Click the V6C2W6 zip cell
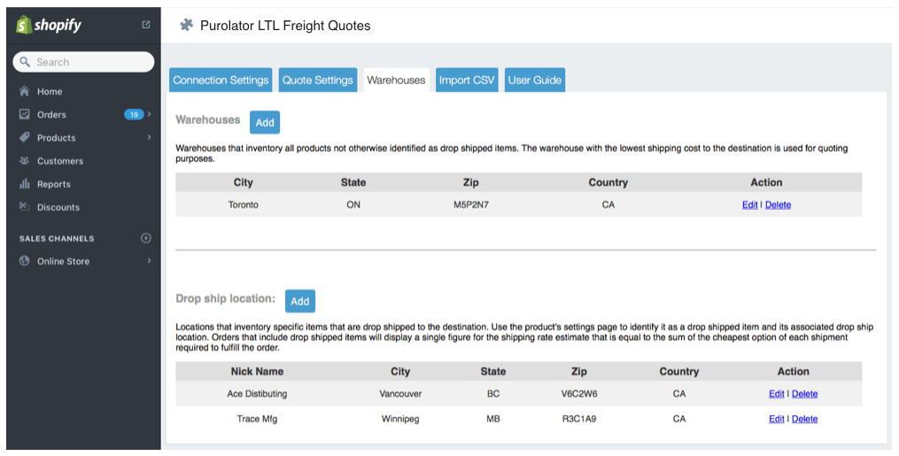Screen dimensions: 899x456 pos(579,393)
